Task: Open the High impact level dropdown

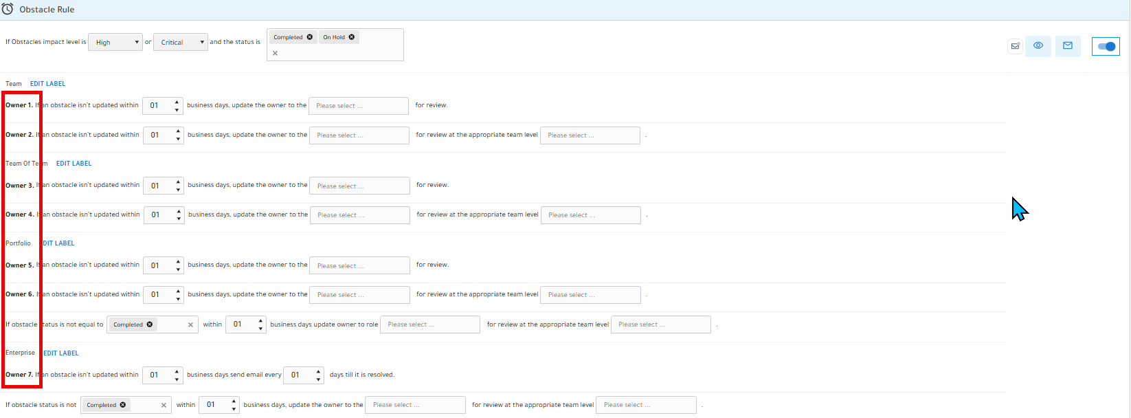Action: 115,42
